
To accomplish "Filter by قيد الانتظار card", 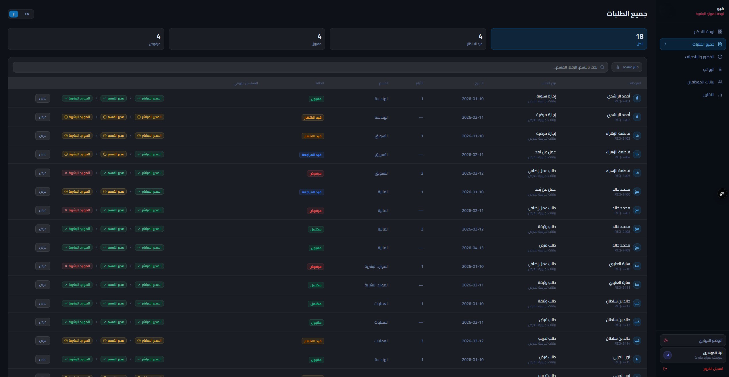I will (x=408, y=39).
